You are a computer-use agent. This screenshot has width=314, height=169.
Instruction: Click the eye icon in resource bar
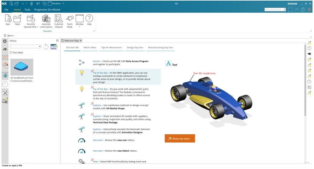point(5,49)
